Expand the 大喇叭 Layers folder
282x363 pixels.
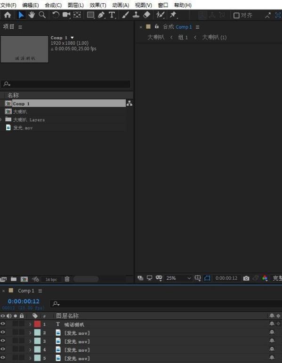(x=1, y=119)
